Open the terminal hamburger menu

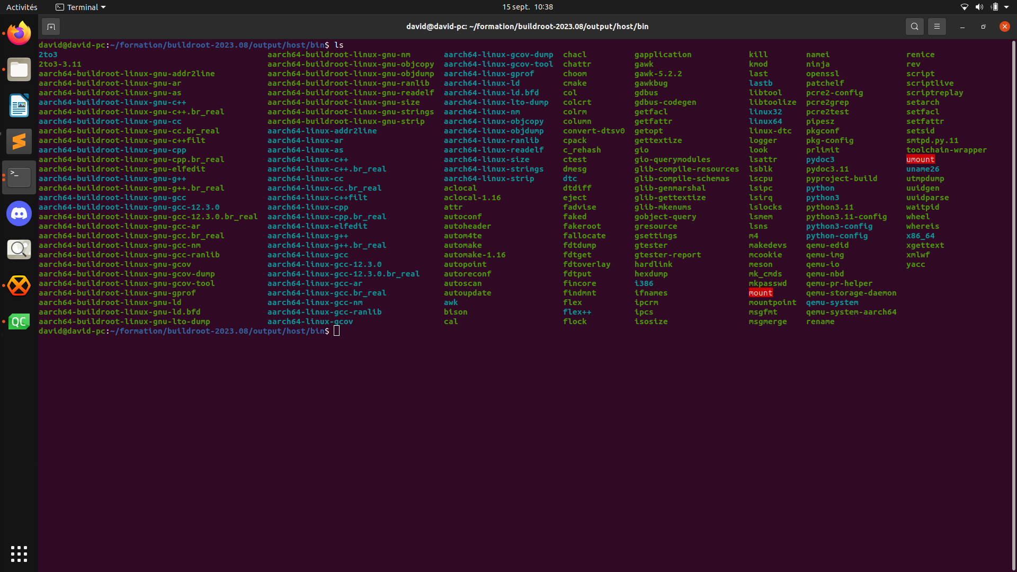[x=936, y=26]
